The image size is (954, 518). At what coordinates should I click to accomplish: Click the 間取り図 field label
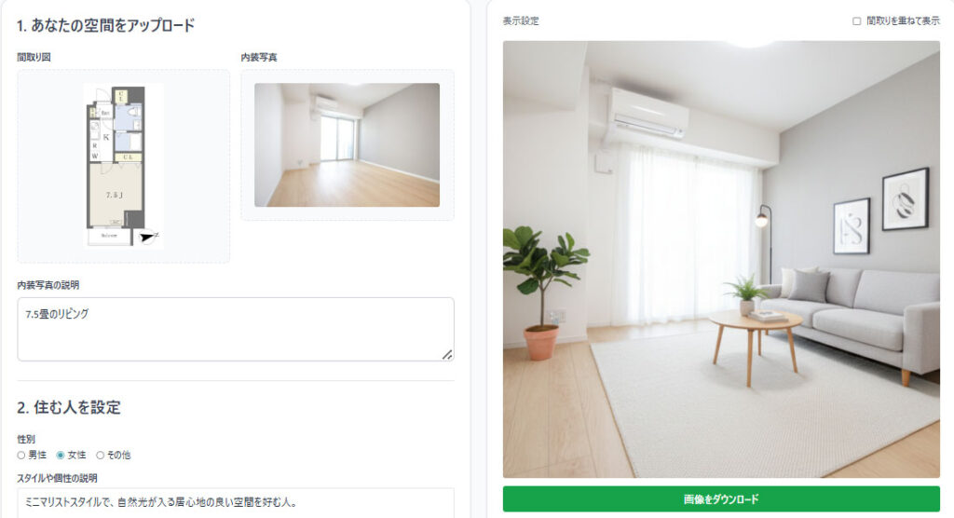point(34,57)
